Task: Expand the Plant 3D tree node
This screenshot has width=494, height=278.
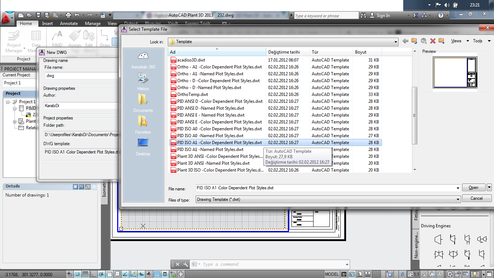Action: [x=15, y=121]
